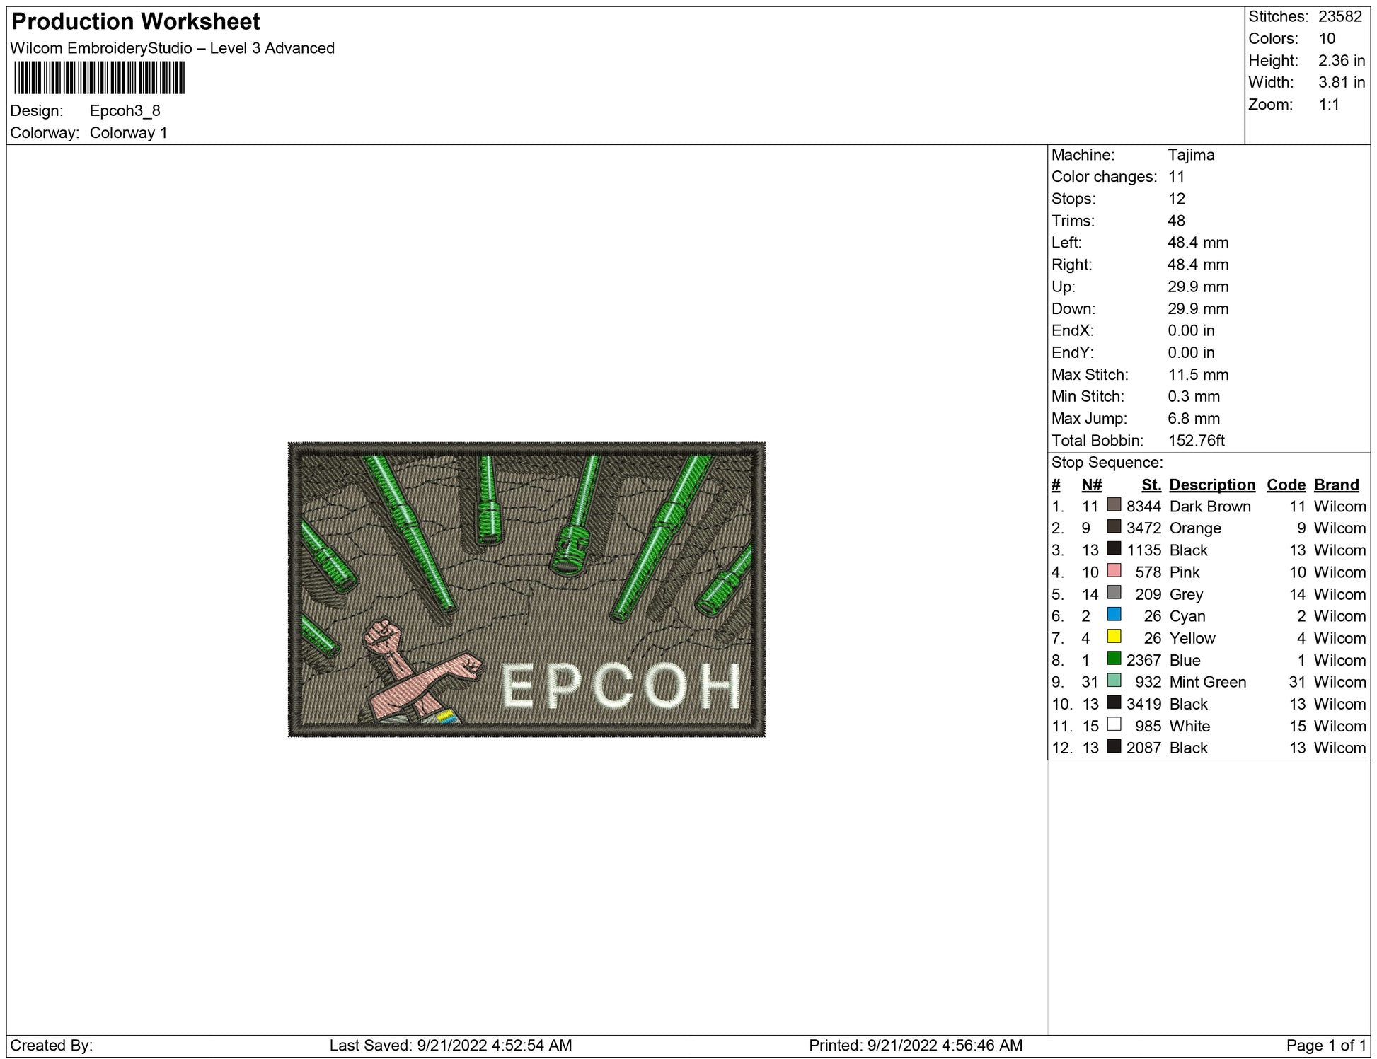The height and width of the screenshot is (1059, 1377).
Task: Click the green swatch labeled Blue
Action: (x=1114, y=659)
